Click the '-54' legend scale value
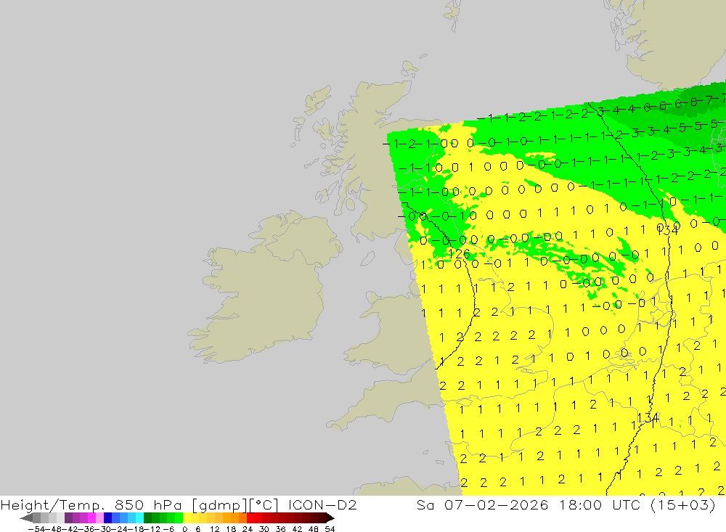The width and height of the screenshot is (726, 532). (x=36, y=529)
